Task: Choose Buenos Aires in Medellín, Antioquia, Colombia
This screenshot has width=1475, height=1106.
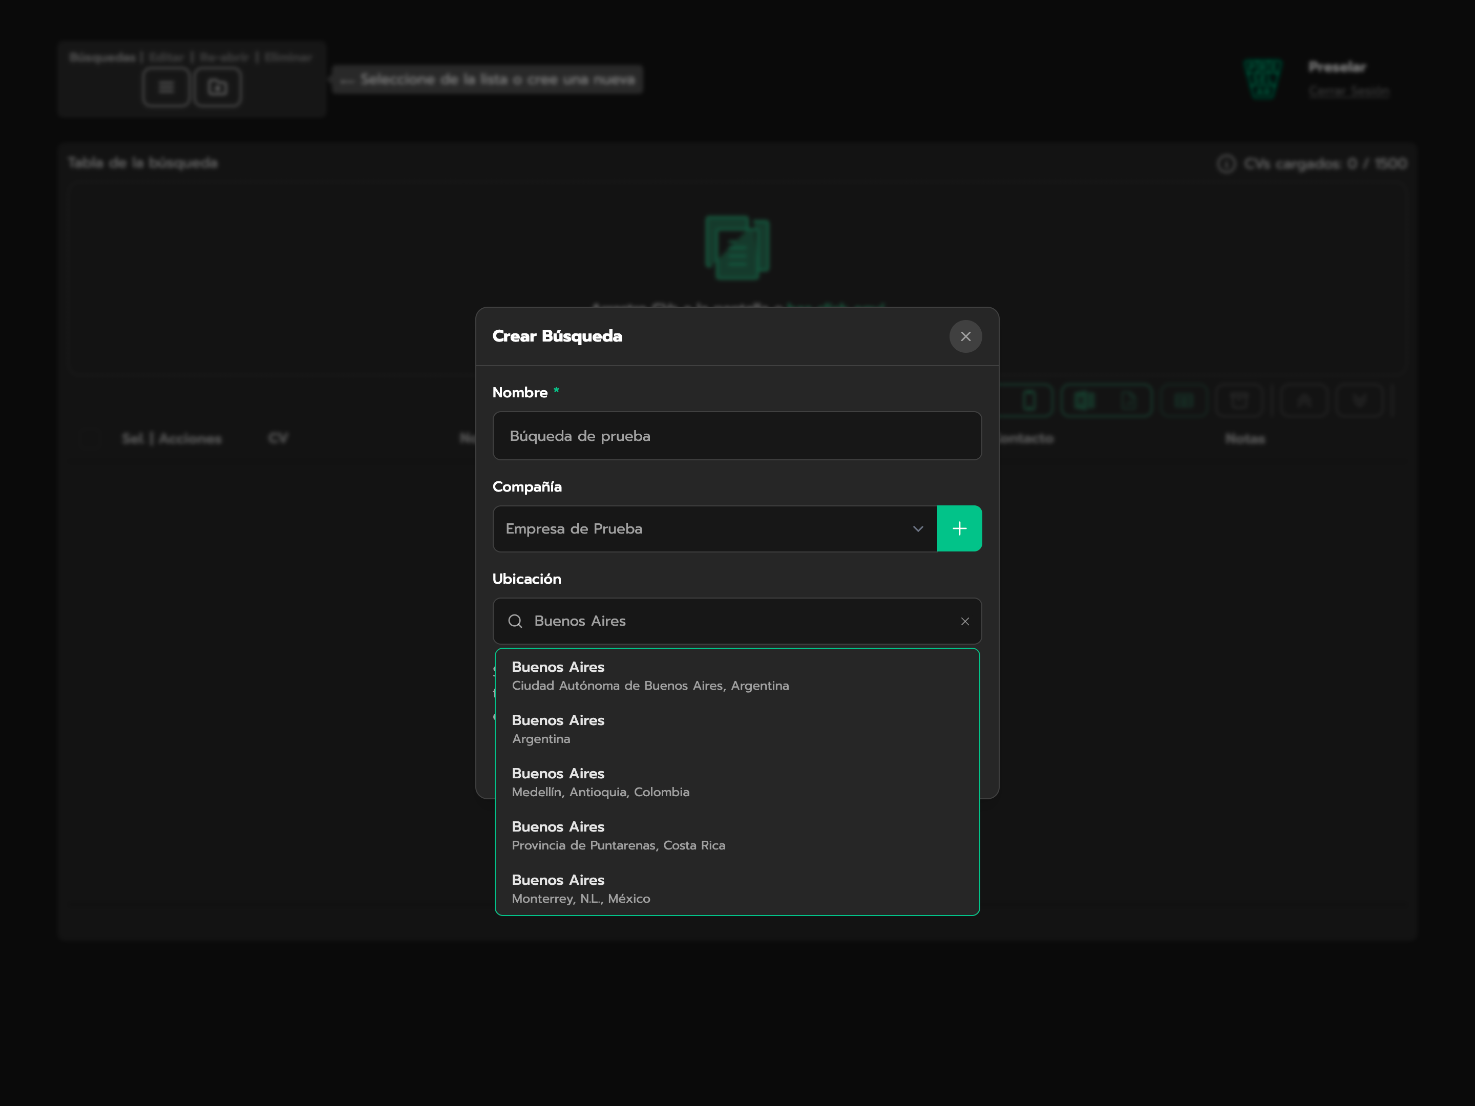Action: pos(737,782)
